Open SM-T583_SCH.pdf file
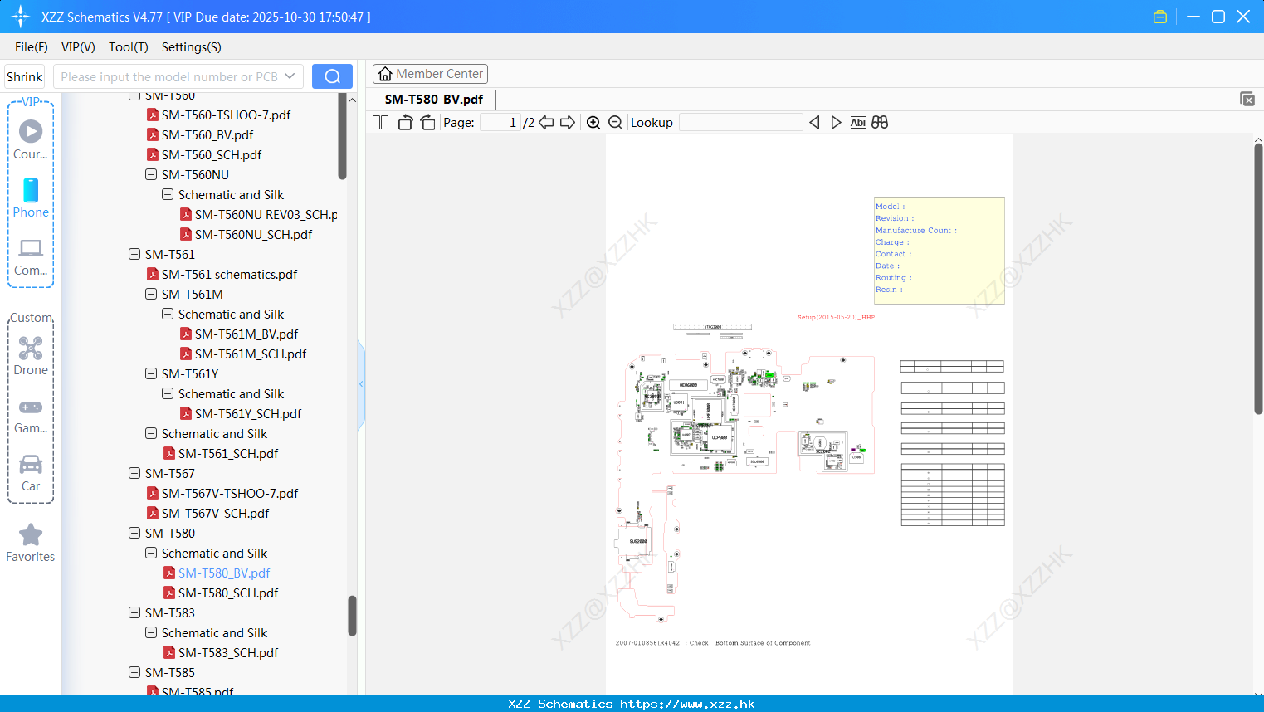The height and width of the screenshot is (712, 1264). coord(228,652)
